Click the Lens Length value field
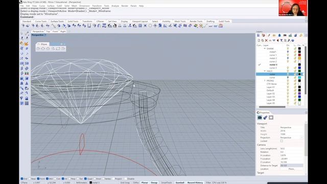 coord(291,149)
